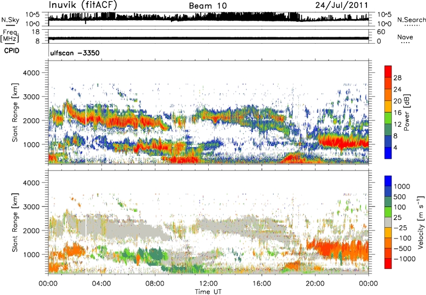Viewport: 426px width, 295px height.
Task: Click the "12:00" time axis label
Action: 208,284
